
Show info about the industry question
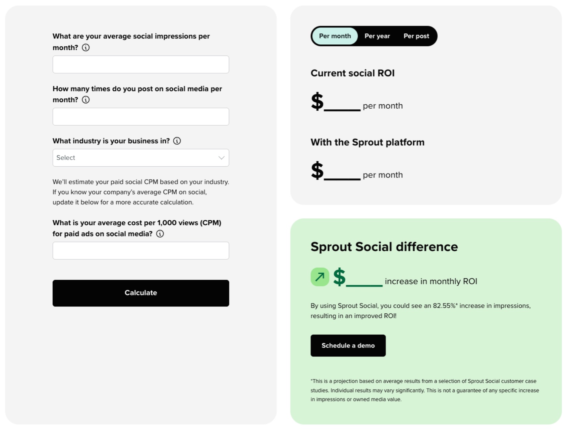177,141
